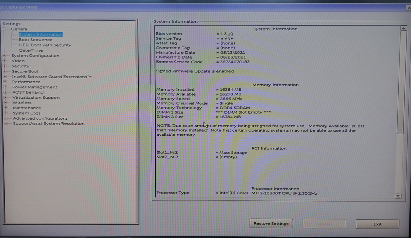Expand the System Logs node
The image size is (411, 238).
click(x=6, y=113)
